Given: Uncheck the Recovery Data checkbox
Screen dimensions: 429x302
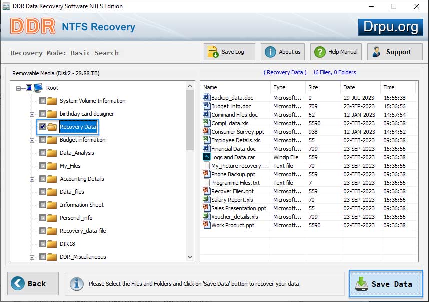Looking at the screenshot, I should 42,127.
